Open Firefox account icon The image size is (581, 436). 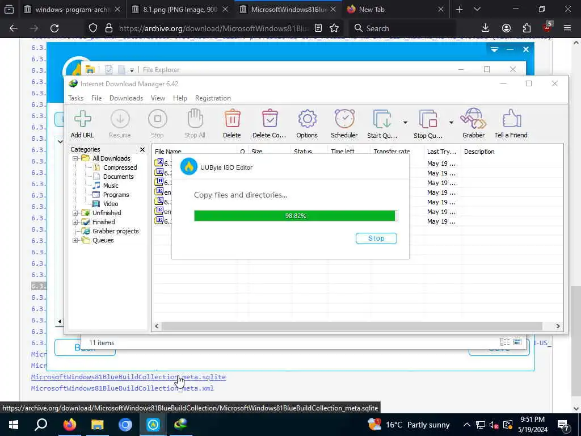coord(506,28)
